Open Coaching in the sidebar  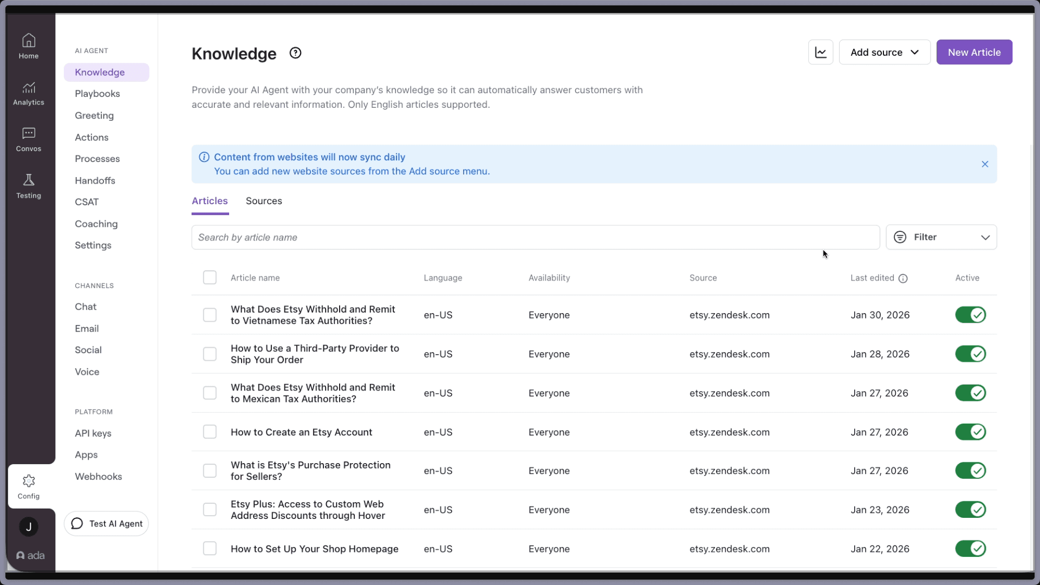[x=96, y=224]
